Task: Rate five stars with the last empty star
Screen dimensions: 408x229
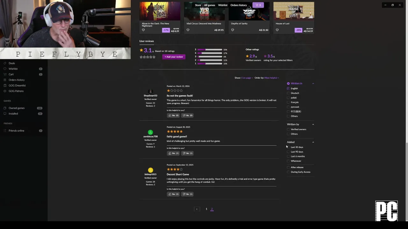Action: click(x=154, y=57)
